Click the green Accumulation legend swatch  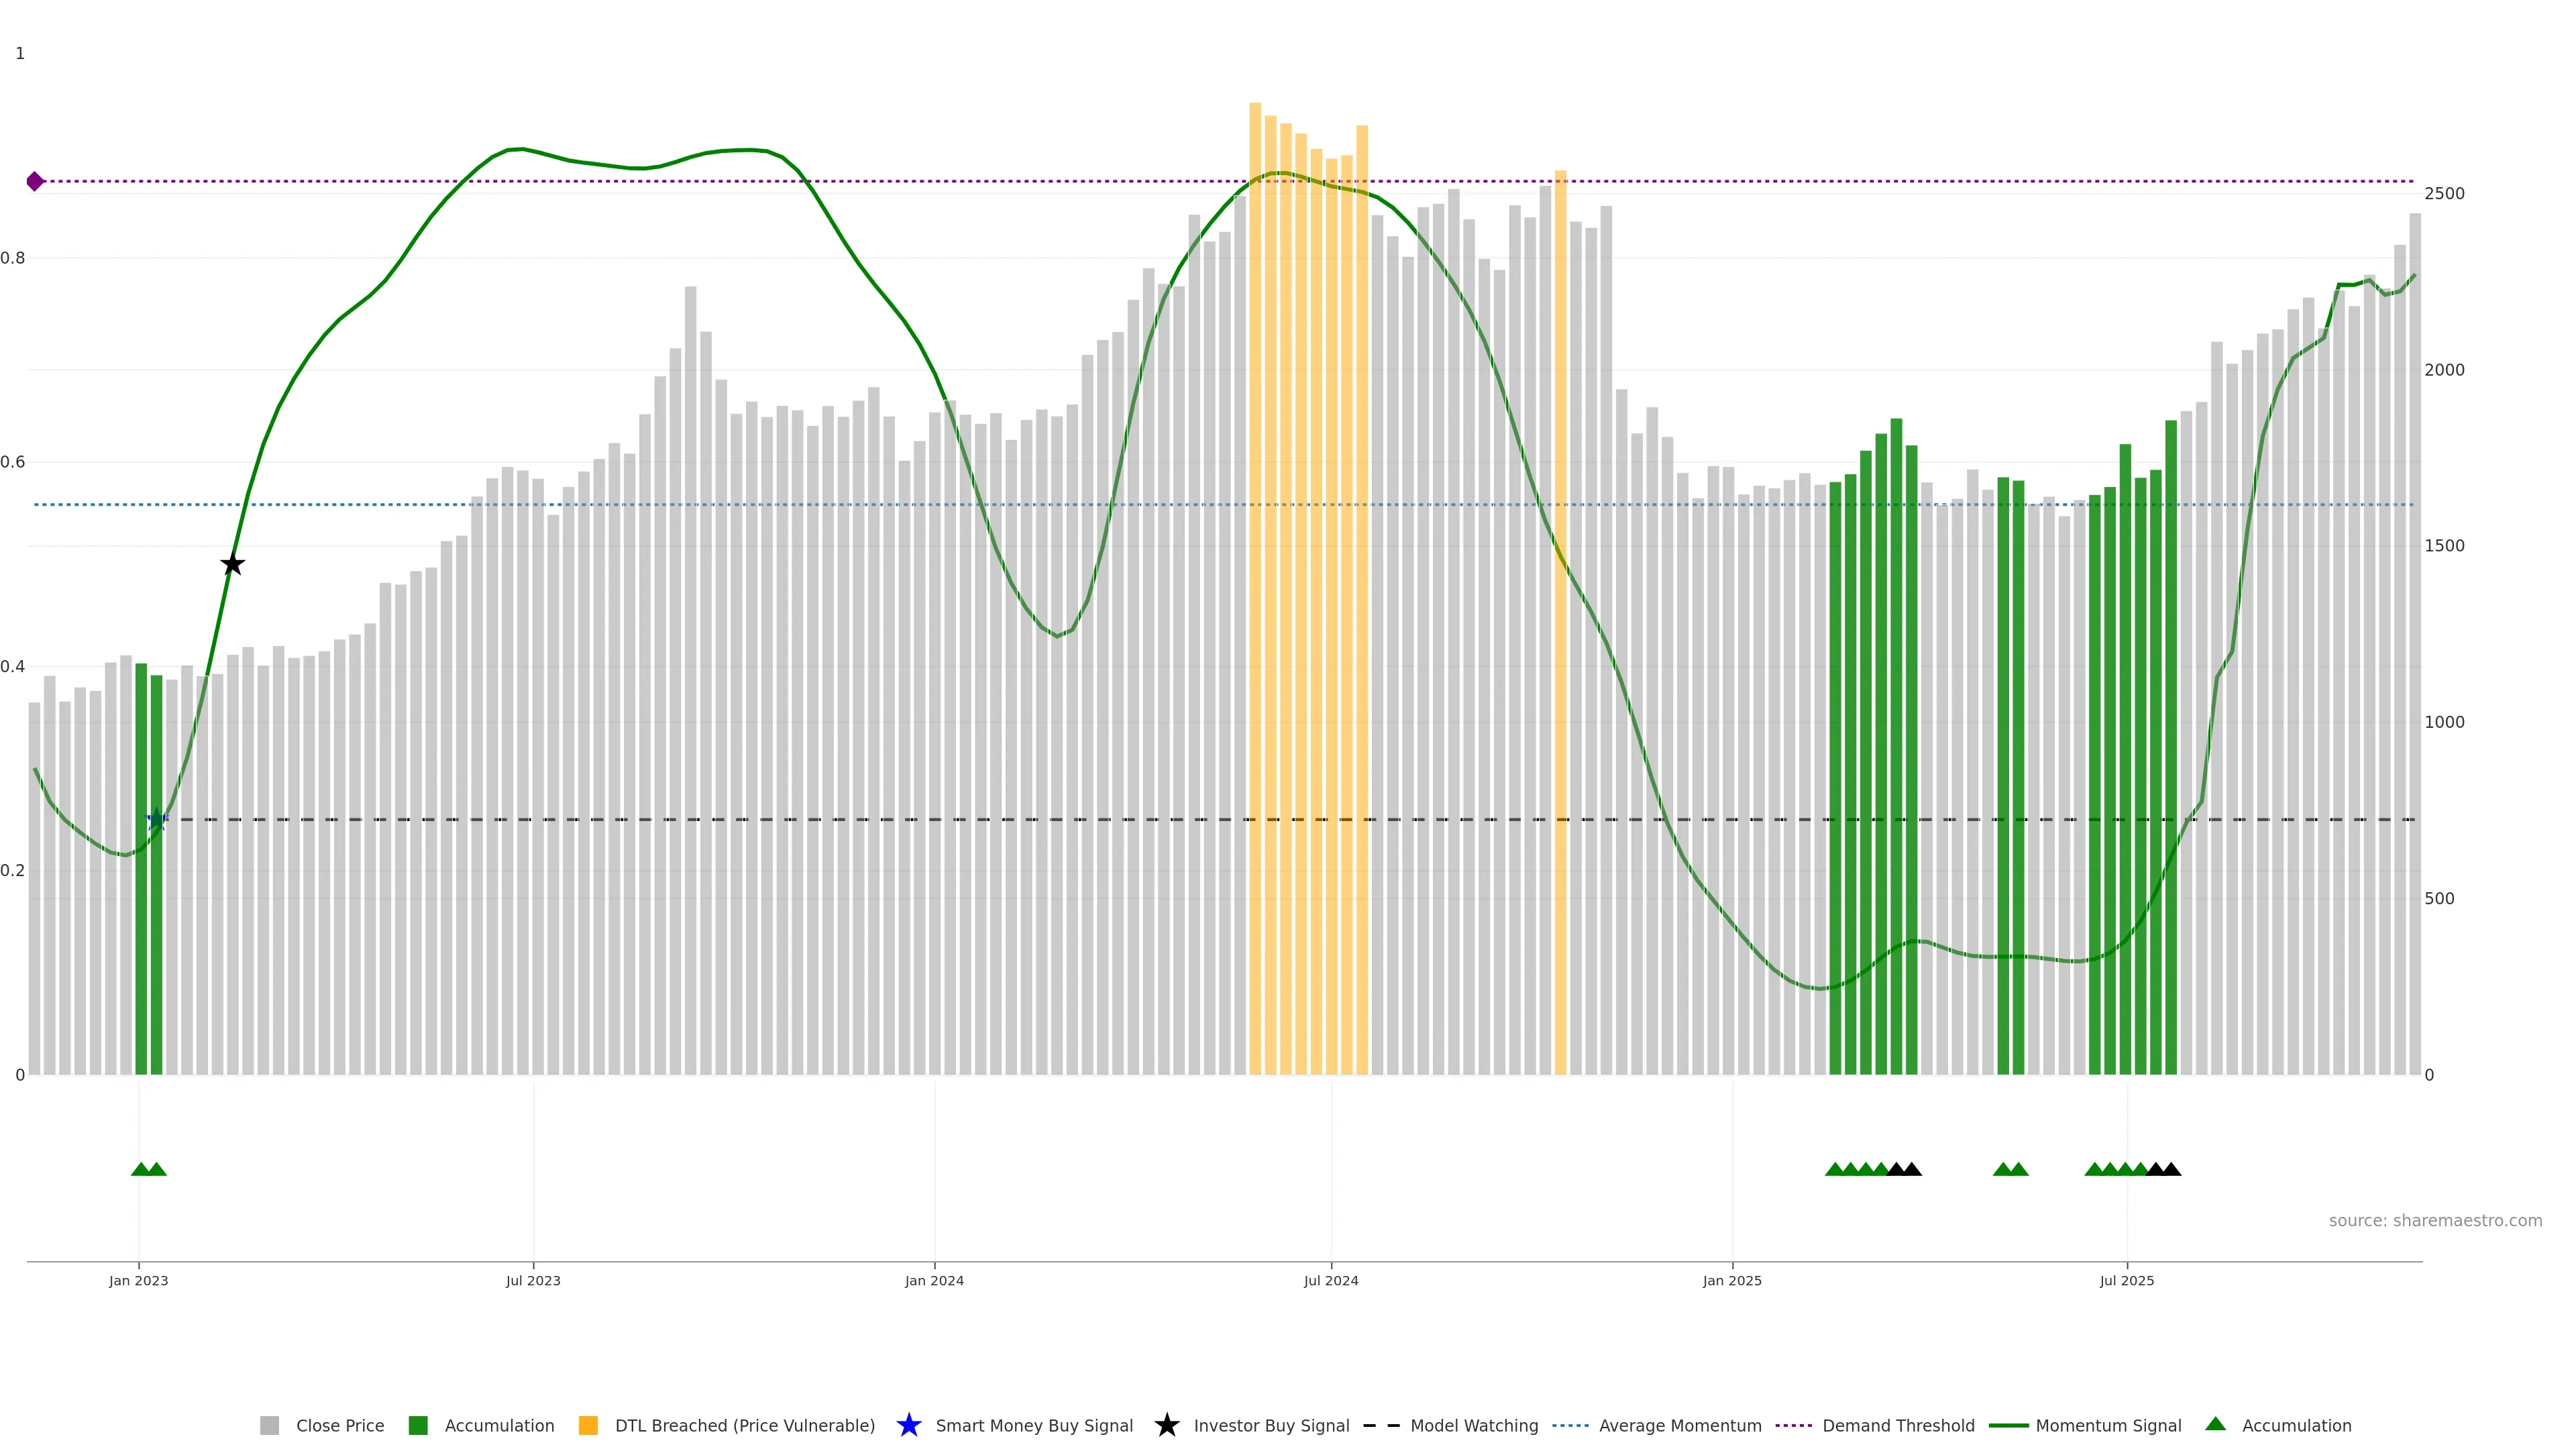(x=418, y=1425)
